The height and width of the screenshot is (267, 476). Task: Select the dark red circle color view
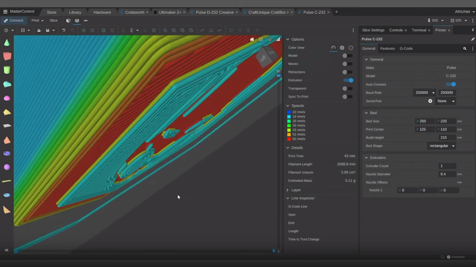[x=351, y=48]
